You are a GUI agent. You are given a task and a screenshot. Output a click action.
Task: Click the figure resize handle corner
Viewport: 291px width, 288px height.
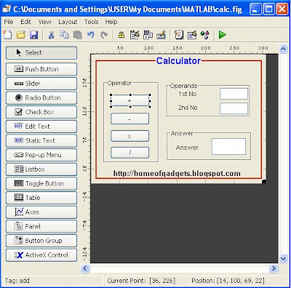[x=264, y=181]
